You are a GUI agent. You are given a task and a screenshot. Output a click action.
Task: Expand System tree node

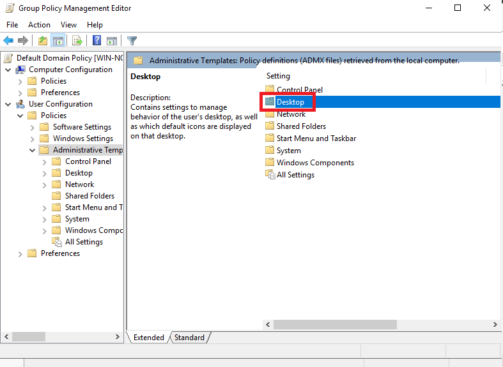pyautogui.click(x=45, y=220)
